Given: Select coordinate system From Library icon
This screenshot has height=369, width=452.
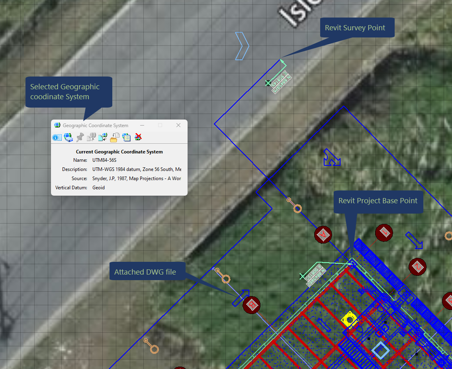Looking at the screenshot, I should (69, 137).
